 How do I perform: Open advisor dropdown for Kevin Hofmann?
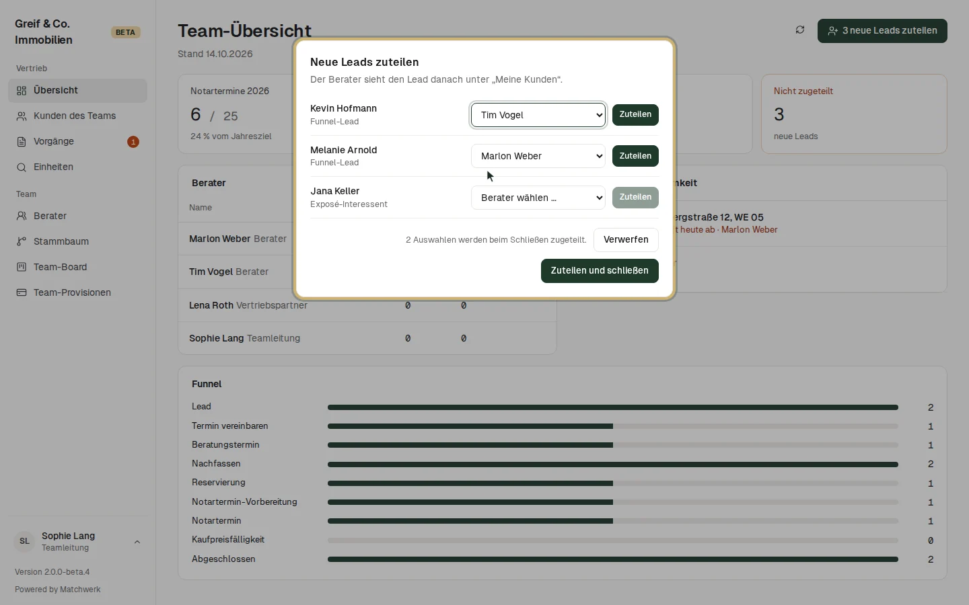pos(538,115)
